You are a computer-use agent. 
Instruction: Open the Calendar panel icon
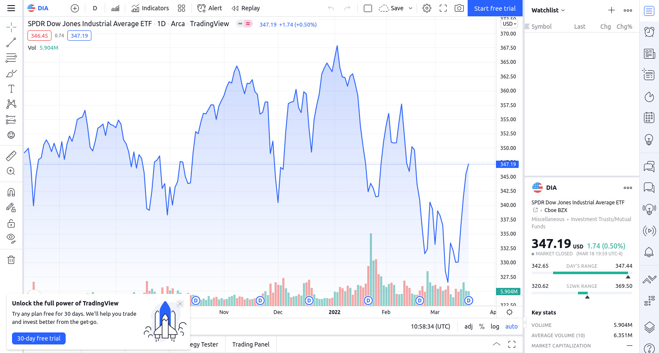pyautogui.click(x=649, y=117)
